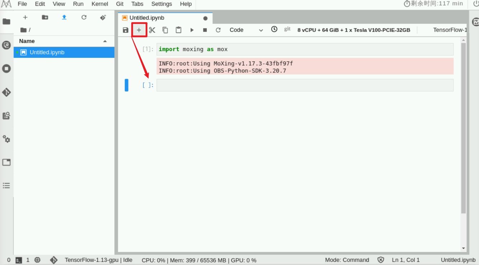Insert a new cell below with the plus button

[139, 30]
